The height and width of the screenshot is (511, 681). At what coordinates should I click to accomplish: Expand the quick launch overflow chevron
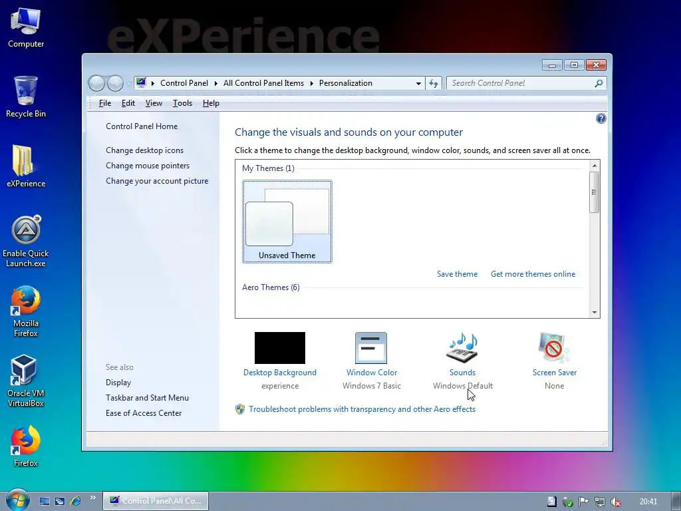(x=93, y=498)
